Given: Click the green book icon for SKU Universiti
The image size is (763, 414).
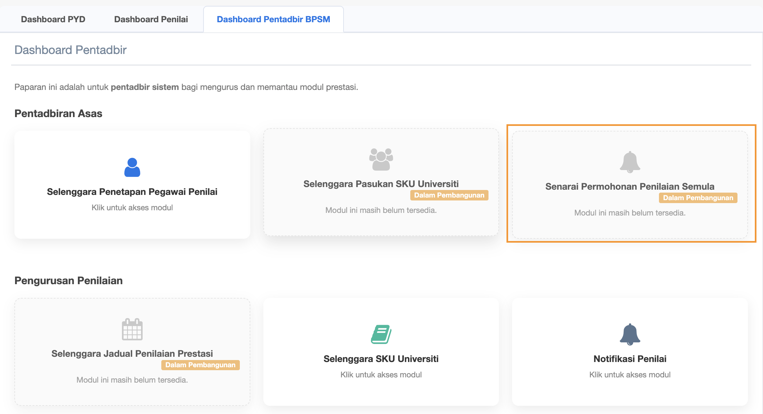Looking at the screenshot, I should click(x=381, y=334).
